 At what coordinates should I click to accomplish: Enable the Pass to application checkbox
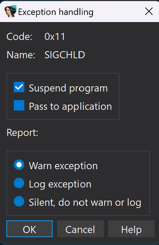(x=19, y=105)
